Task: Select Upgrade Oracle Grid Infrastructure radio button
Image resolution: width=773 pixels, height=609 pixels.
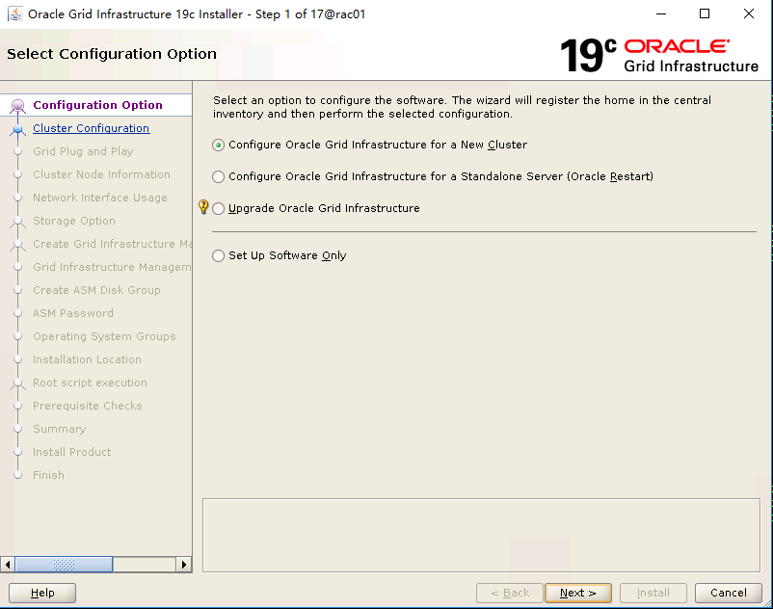Action: point(219,209)
